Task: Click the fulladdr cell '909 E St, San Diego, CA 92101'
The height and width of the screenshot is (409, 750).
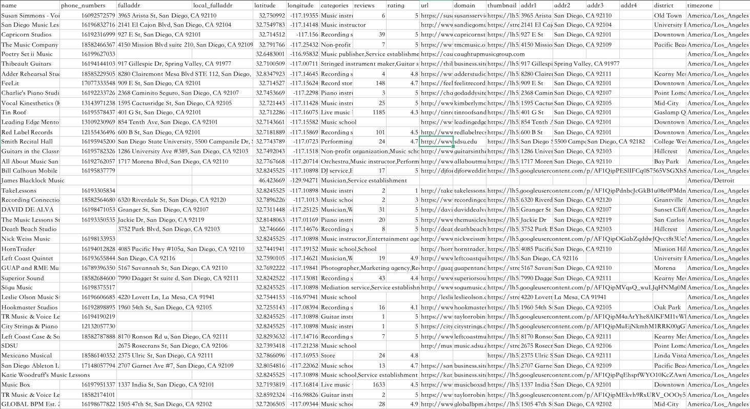Action: [154, 83]
